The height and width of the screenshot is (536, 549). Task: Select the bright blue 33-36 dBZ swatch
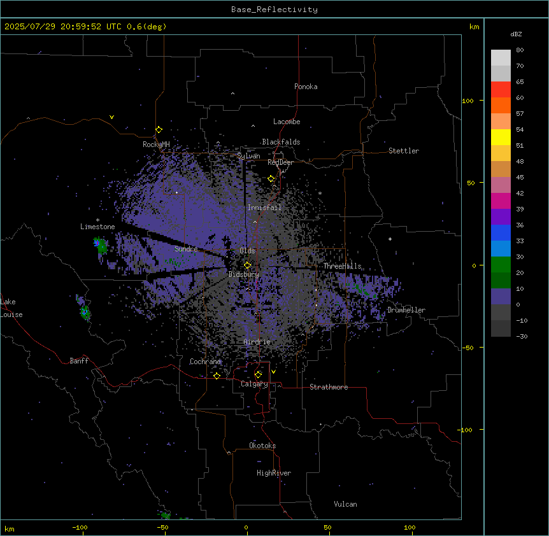501,232
